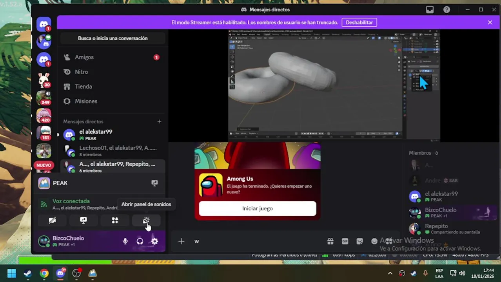The width and height of the screenshot is (501, 282).
Task: Click the shared Blender screen stream
Action: pyautogui.click(x=334, y=85)
